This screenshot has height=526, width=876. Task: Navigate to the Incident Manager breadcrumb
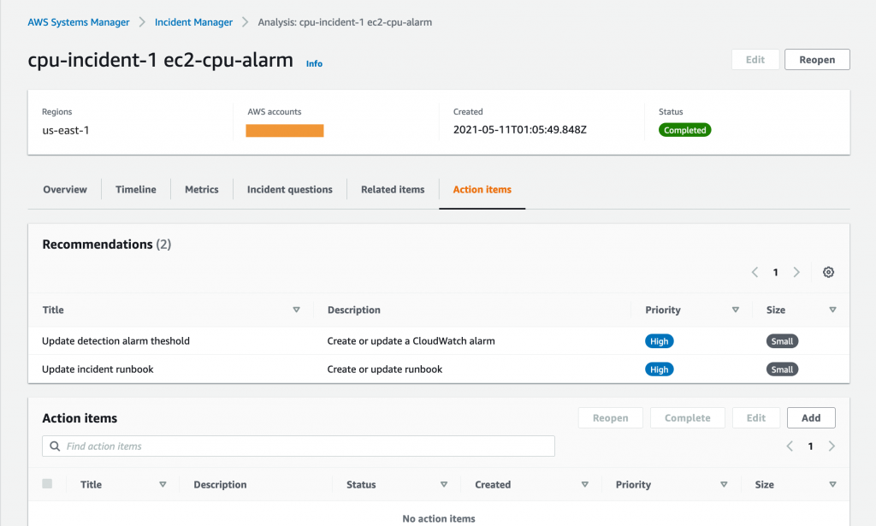(x=193, y=21)
